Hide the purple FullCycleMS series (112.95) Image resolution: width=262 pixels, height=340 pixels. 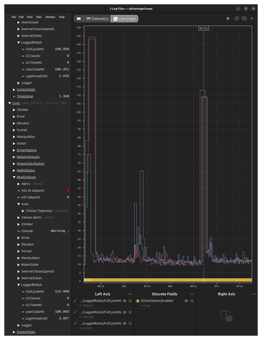[125, 324]
